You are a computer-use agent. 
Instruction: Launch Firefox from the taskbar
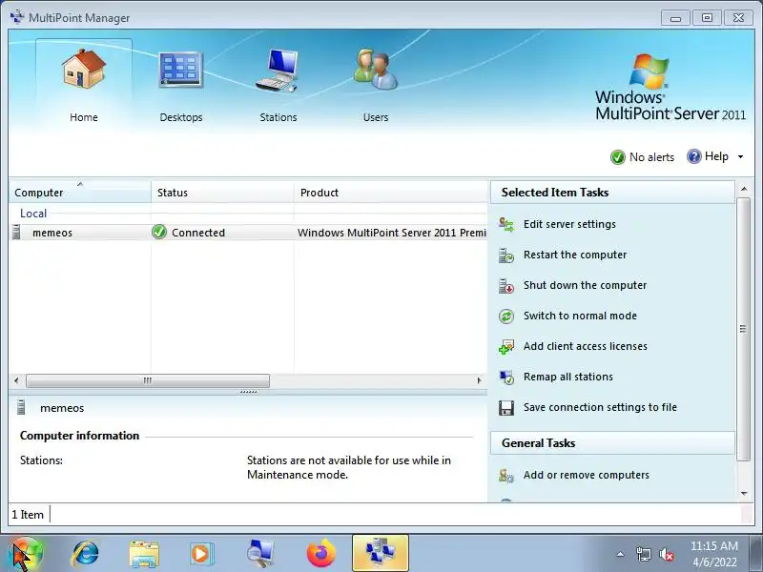[x=321, y=554]
